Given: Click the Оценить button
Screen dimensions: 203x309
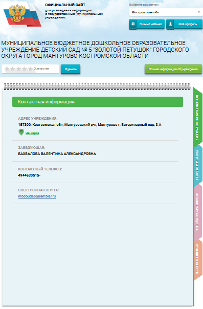Looking at the screenshot, I should point(71,69).
